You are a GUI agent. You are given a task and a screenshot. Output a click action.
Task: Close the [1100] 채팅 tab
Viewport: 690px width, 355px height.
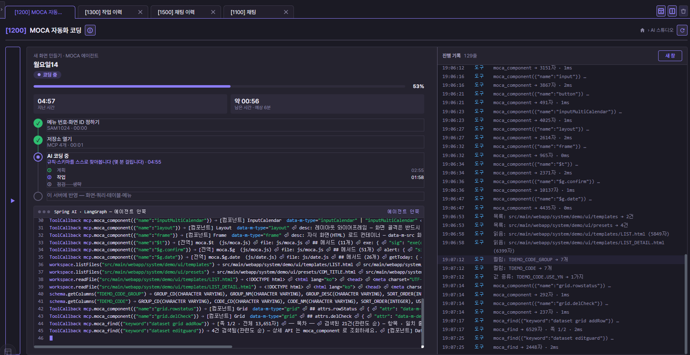coord(286,12)
